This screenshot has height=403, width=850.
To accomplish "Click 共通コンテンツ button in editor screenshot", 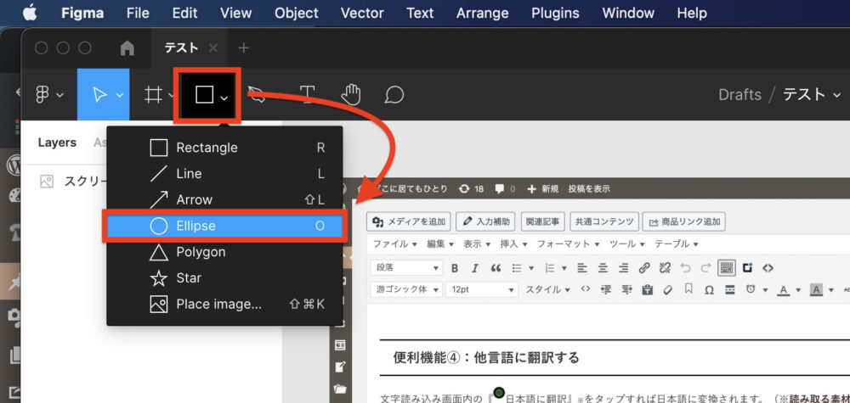I will click(x=603, y=221).
